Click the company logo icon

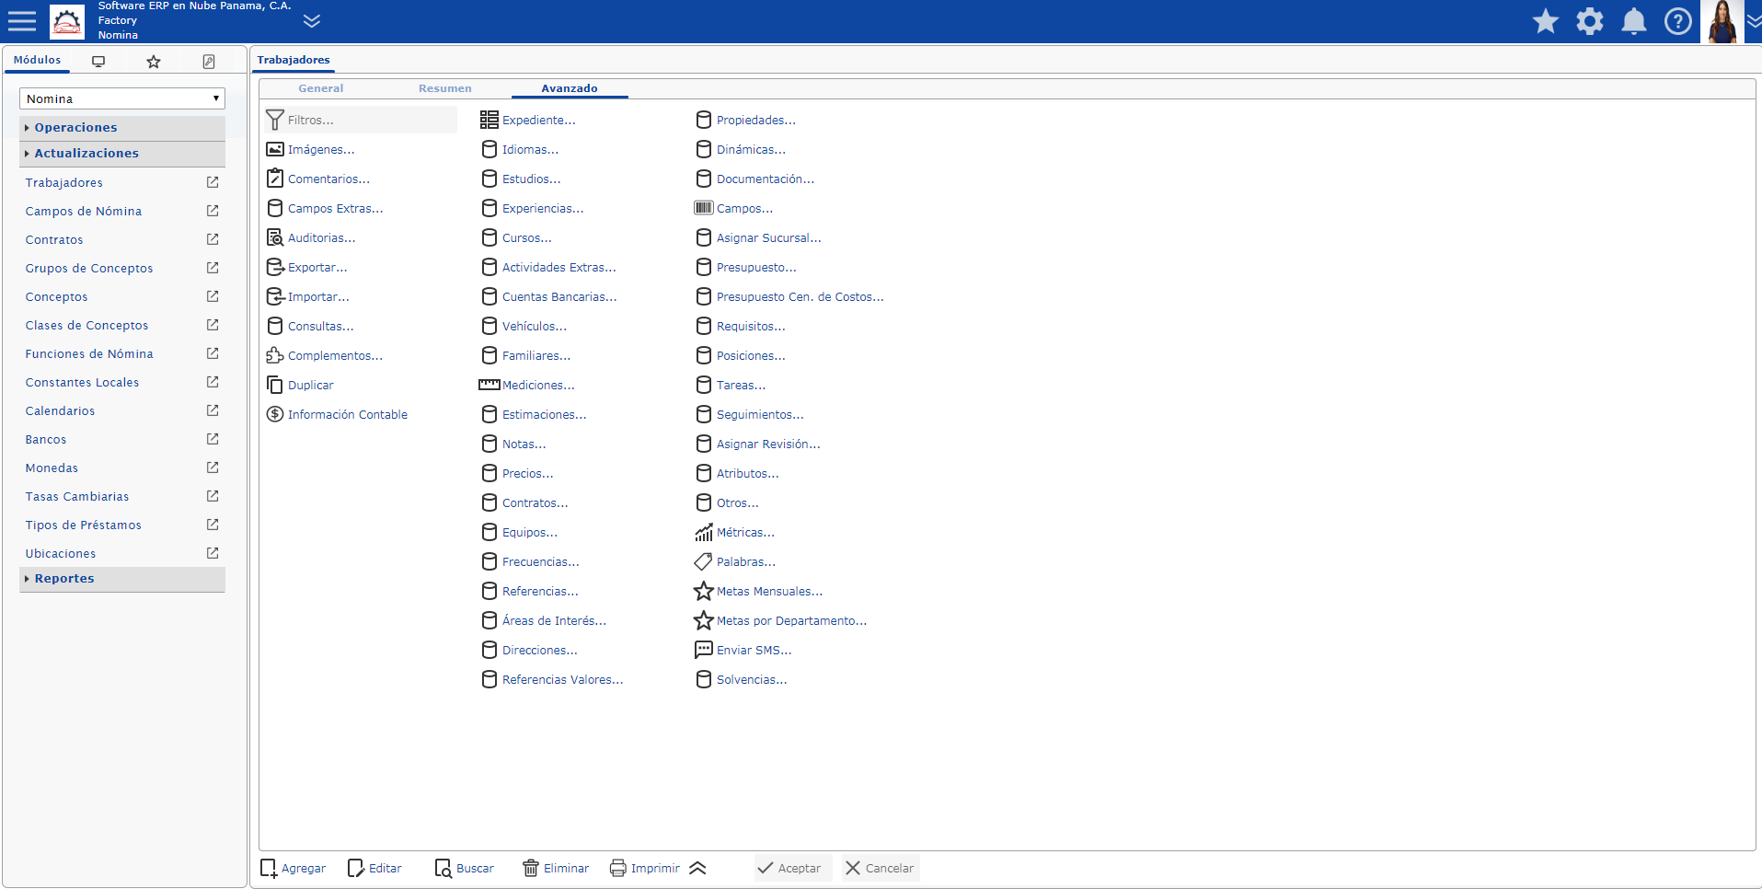coord(66,21)
